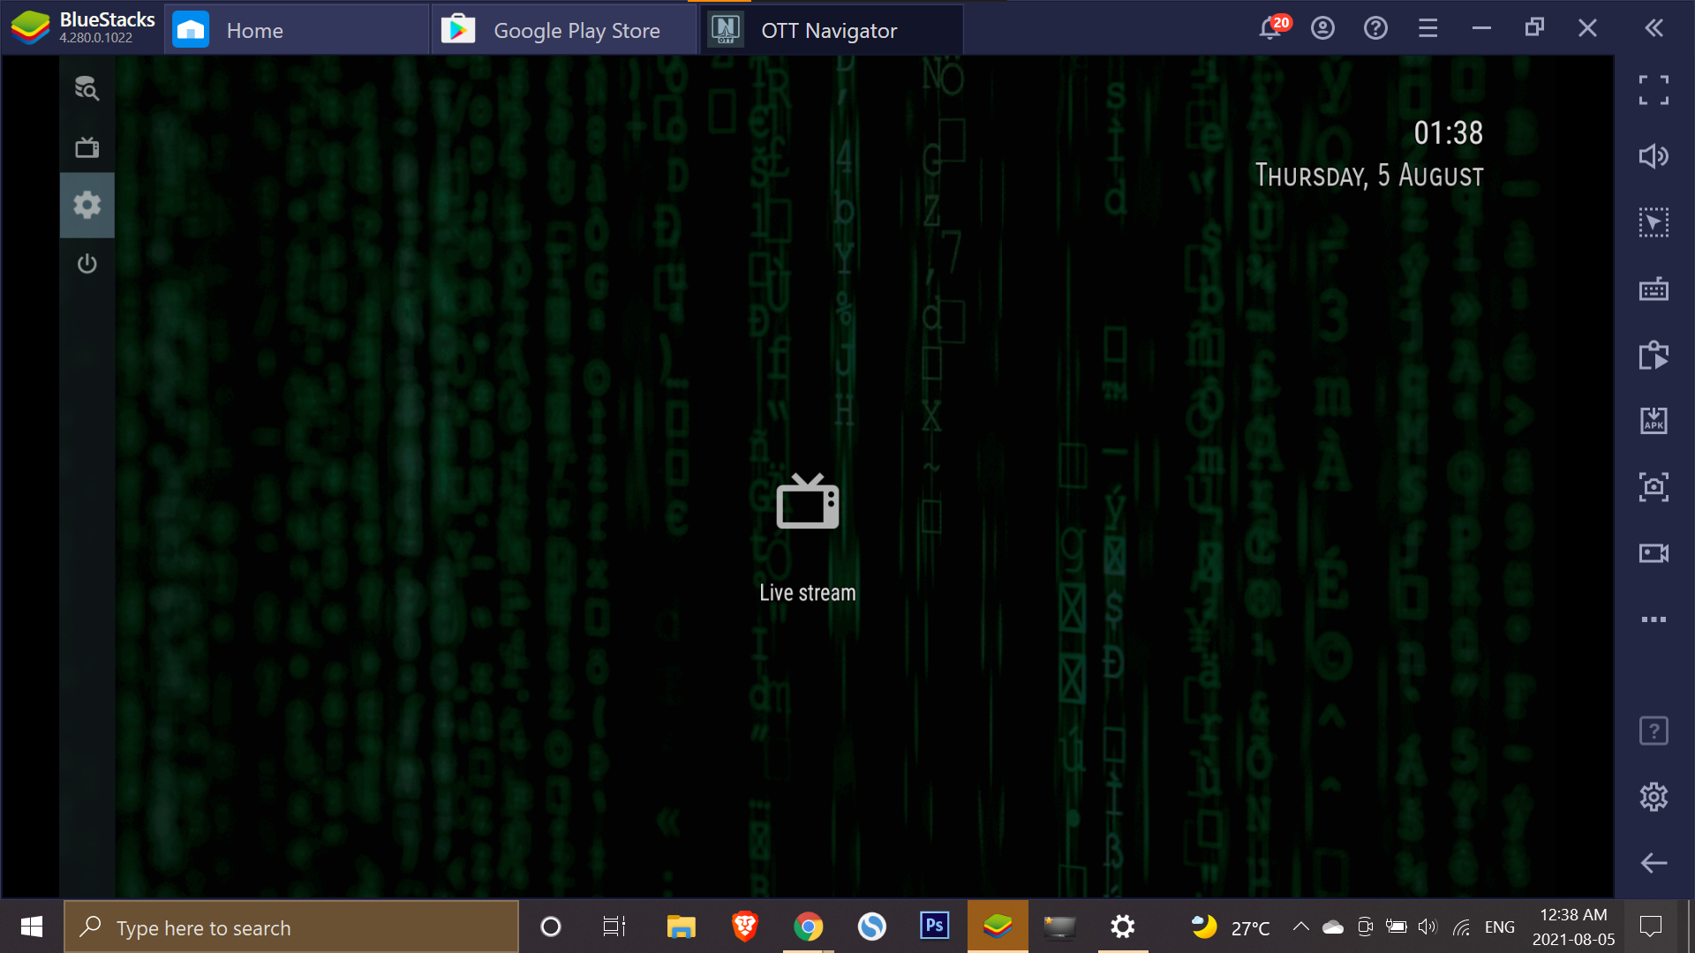Open Photoshop from taskbar
The width and height of the screenshot is (1695, 953).
(934, 927)
